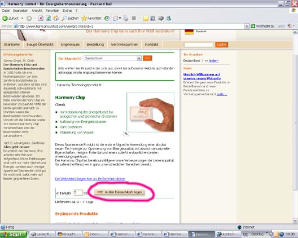The width and height of the screenshot is (298, 238).
Task: Click the page scrollbar up arrow
Action: click(x=295, y=32)
